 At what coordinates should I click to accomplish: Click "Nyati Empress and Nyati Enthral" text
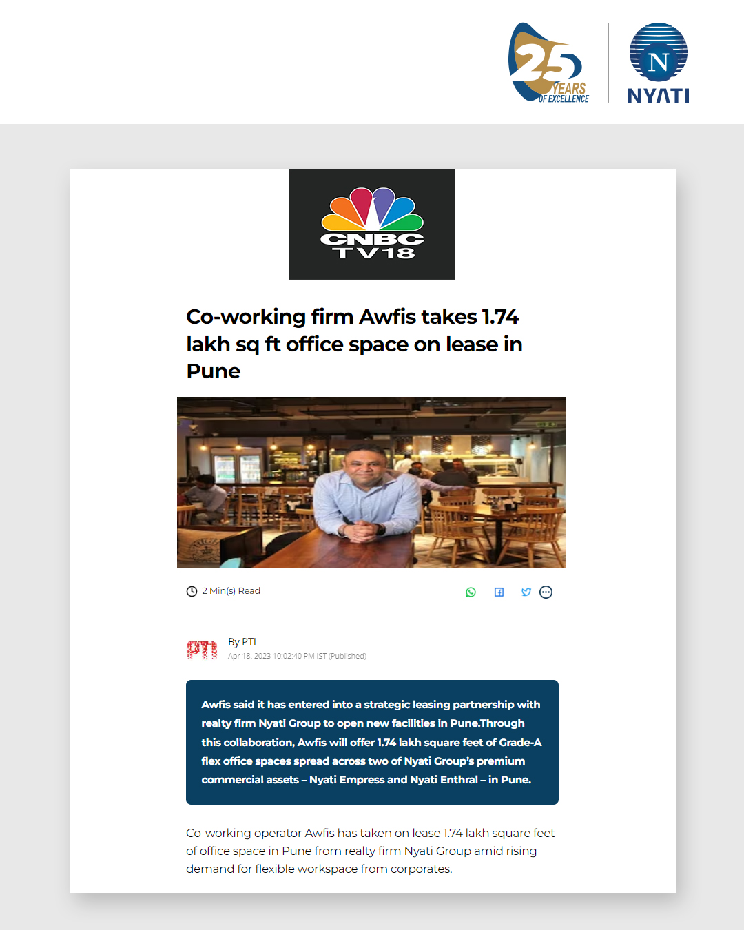(393, 779)
